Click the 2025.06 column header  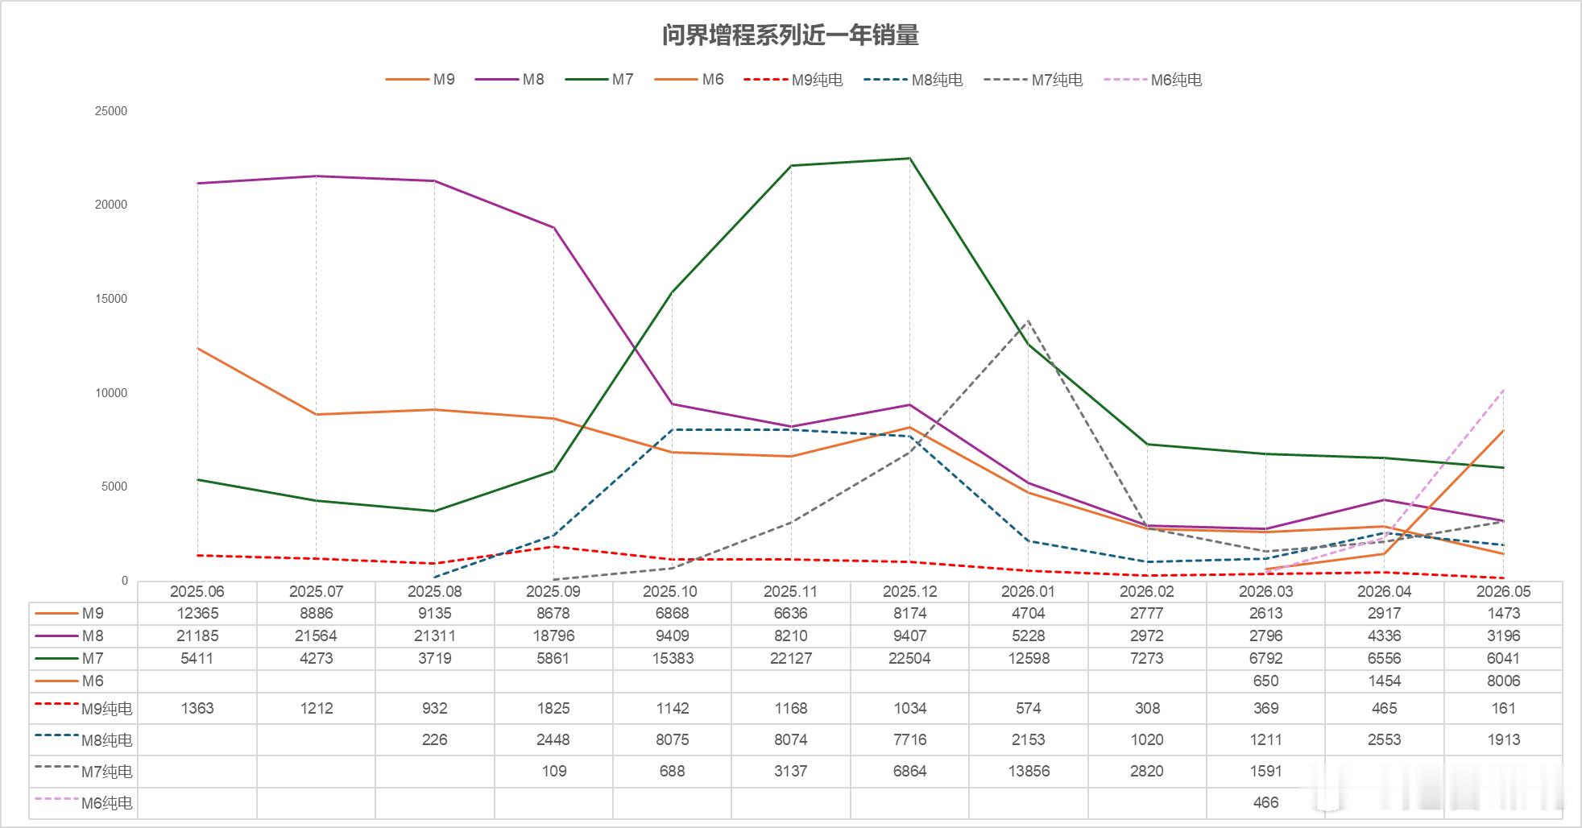coord(197,591)
